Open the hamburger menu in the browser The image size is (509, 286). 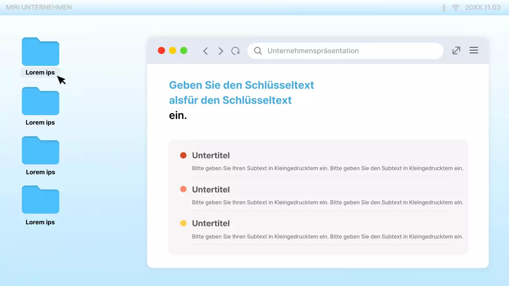click(x=474, y=50)
